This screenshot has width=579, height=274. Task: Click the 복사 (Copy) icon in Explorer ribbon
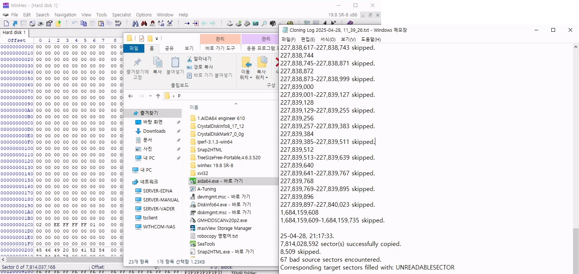click(157, 66)
